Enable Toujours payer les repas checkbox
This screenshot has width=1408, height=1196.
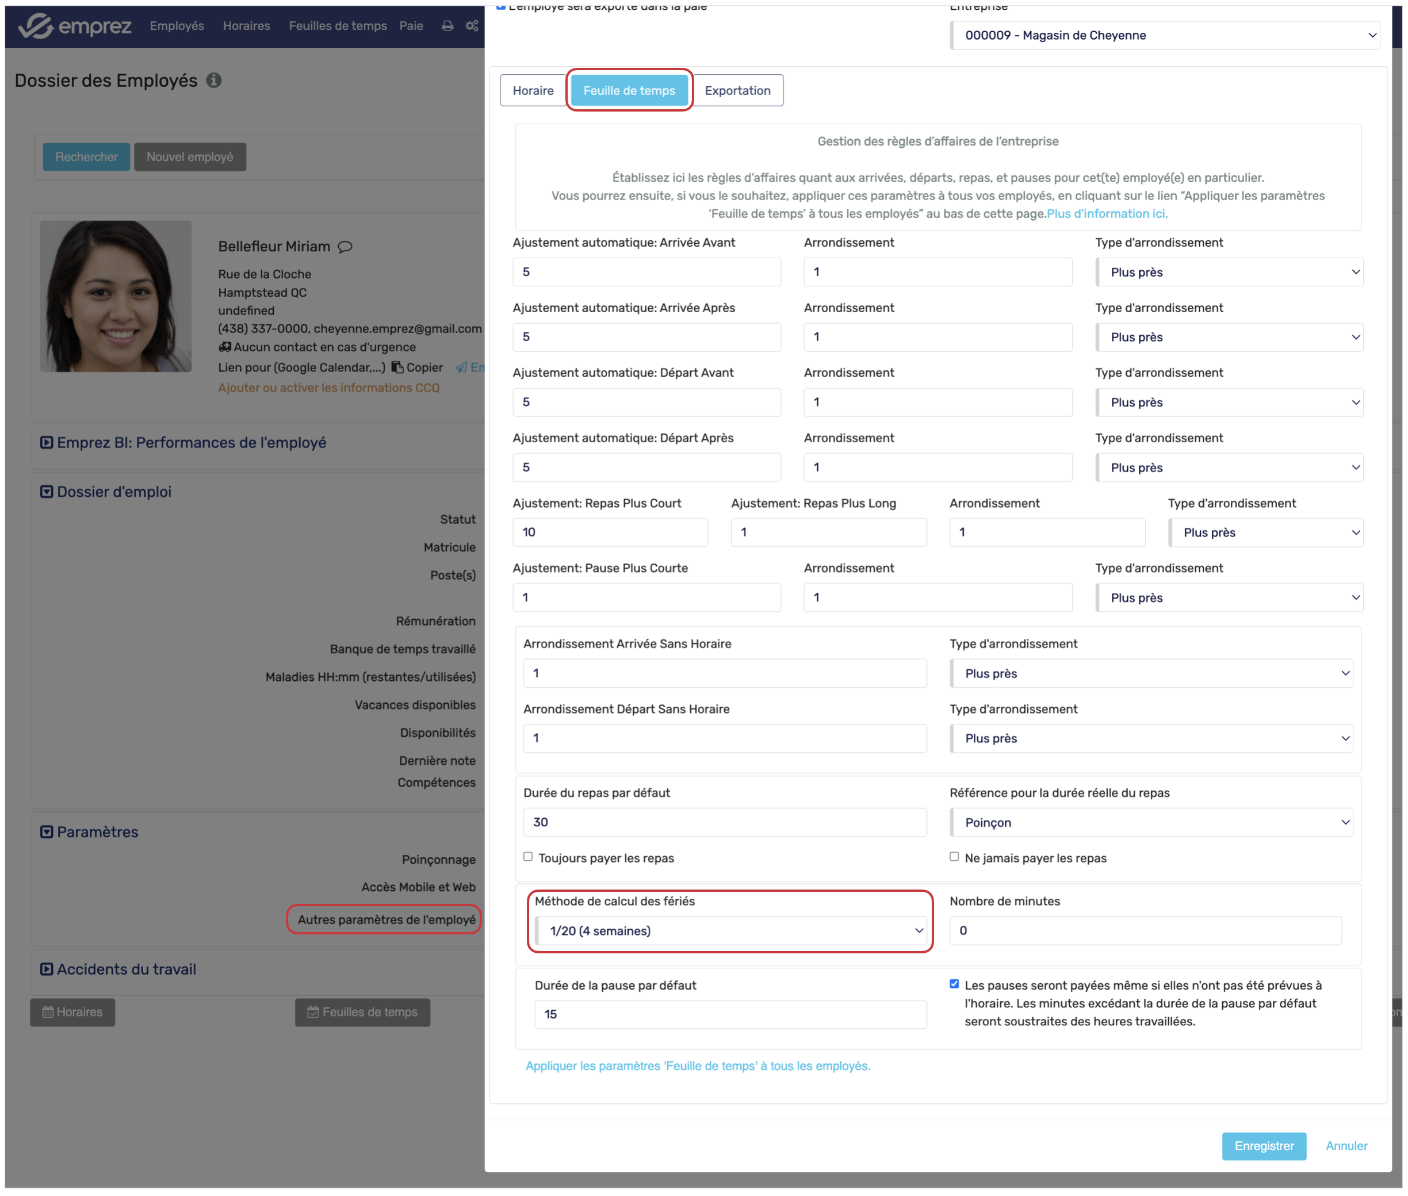click(529, 857)
